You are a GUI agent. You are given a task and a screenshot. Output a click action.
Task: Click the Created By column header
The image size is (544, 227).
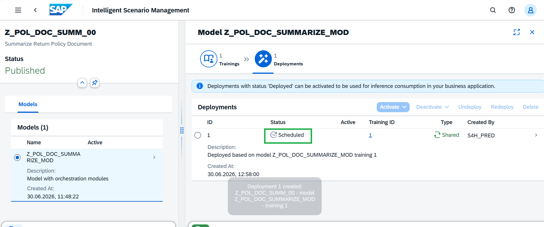pyautogui.click(x=481, y=122)
